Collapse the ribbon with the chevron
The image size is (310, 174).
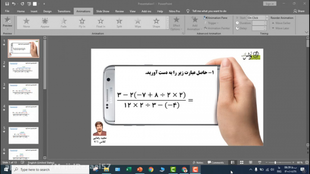point(306,32)
